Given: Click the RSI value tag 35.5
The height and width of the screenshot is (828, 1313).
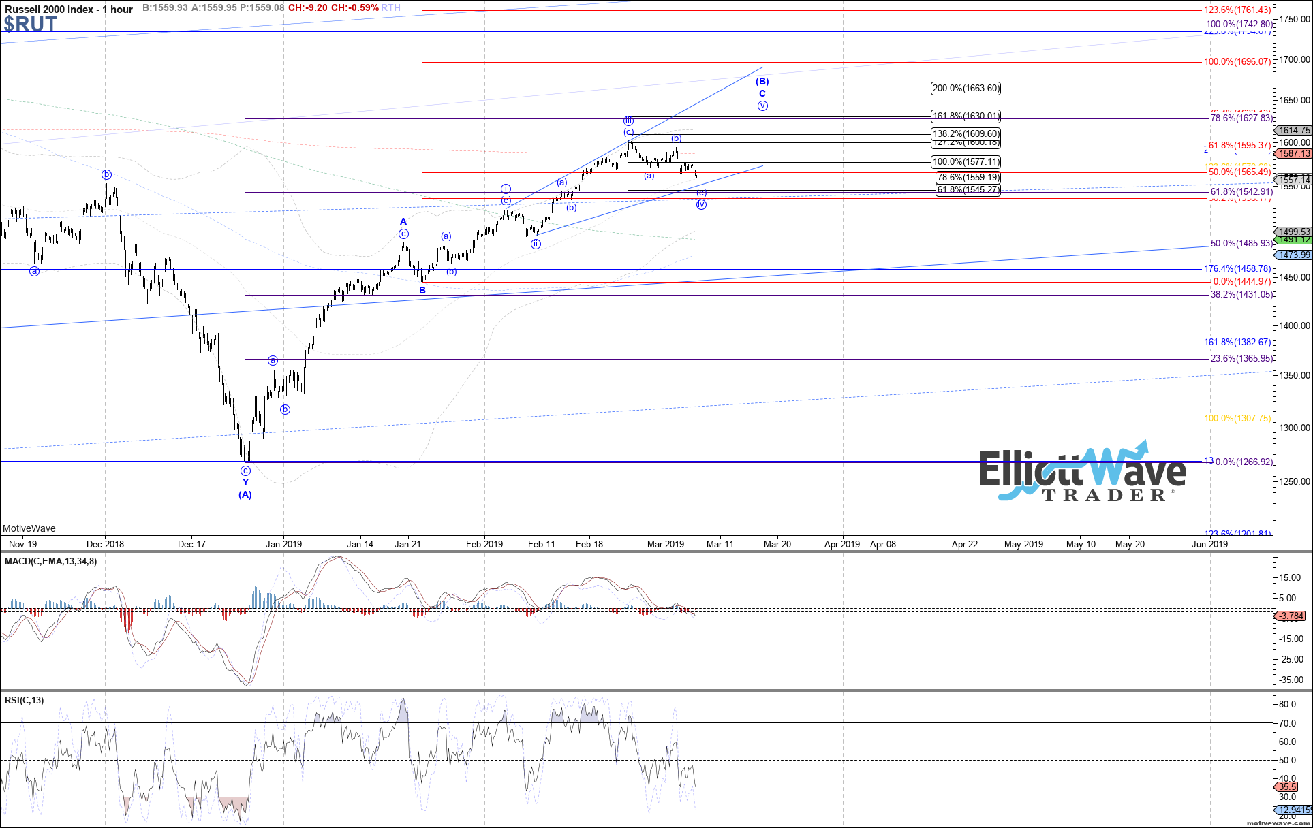Looking at the screenshot, I should (1287, 786).
